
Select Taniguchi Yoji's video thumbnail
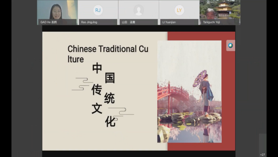click(x=220, y=12)
